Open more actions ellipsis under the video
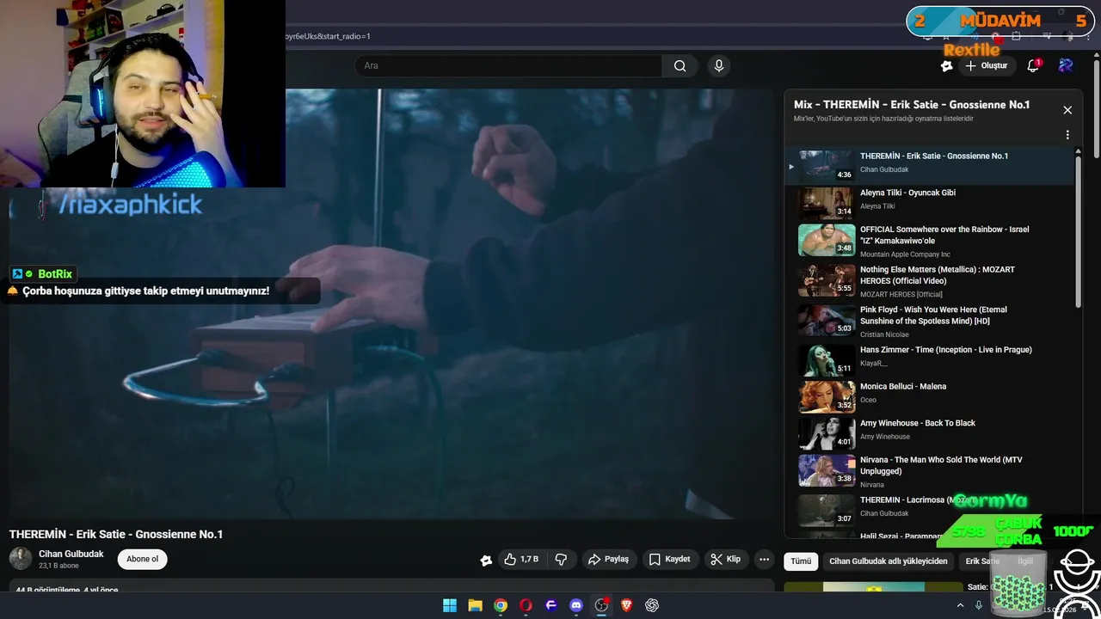The width and height of the screenshot is (1101, 619). pyautogui.click(x=764, y=560)
